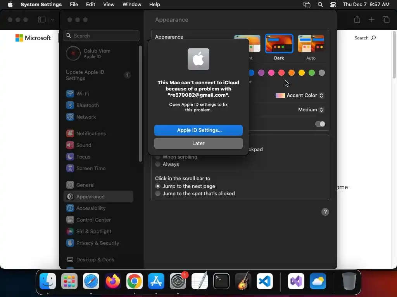Screen dimensions: 397x297
Task: Open Visual Studio Code from the Dock
Action: 265,281
